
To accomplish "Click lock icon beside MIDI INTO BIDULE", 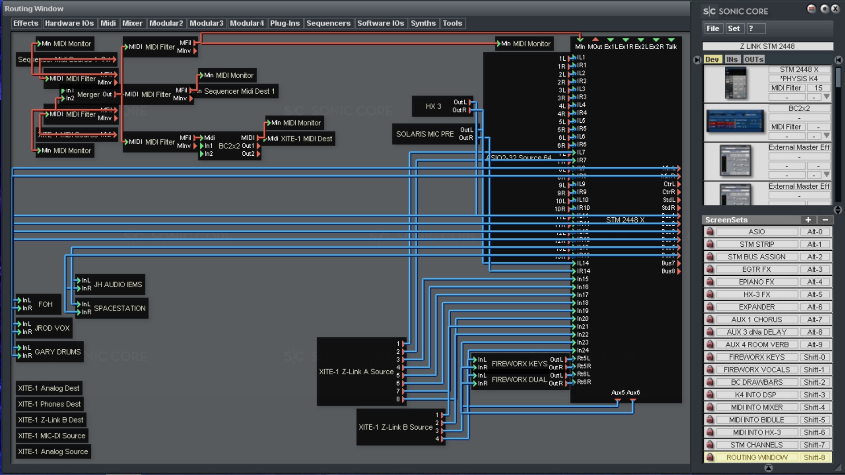I will (x=709, y=420).
